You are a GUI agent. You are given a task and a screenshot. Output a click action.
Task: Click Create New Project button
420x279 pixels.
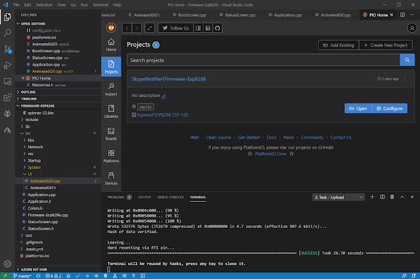point(386,45)
